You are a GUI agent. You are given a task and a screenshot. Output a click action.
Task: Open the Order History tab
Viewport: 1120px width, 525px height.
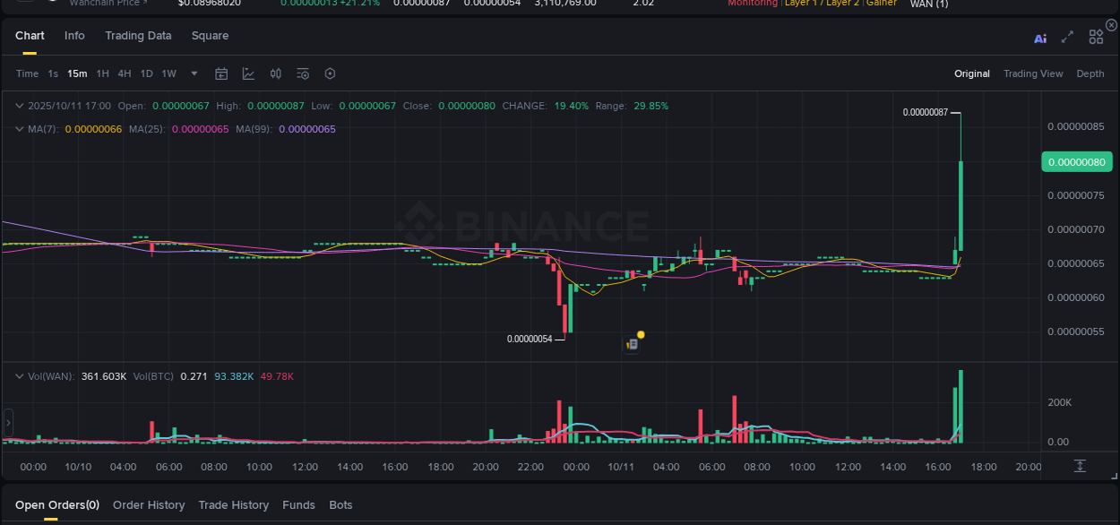(x=149, y=504)
